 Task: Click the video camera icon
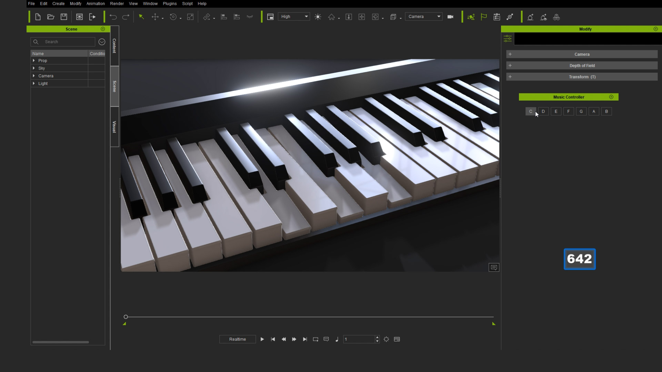click(450, 17)
